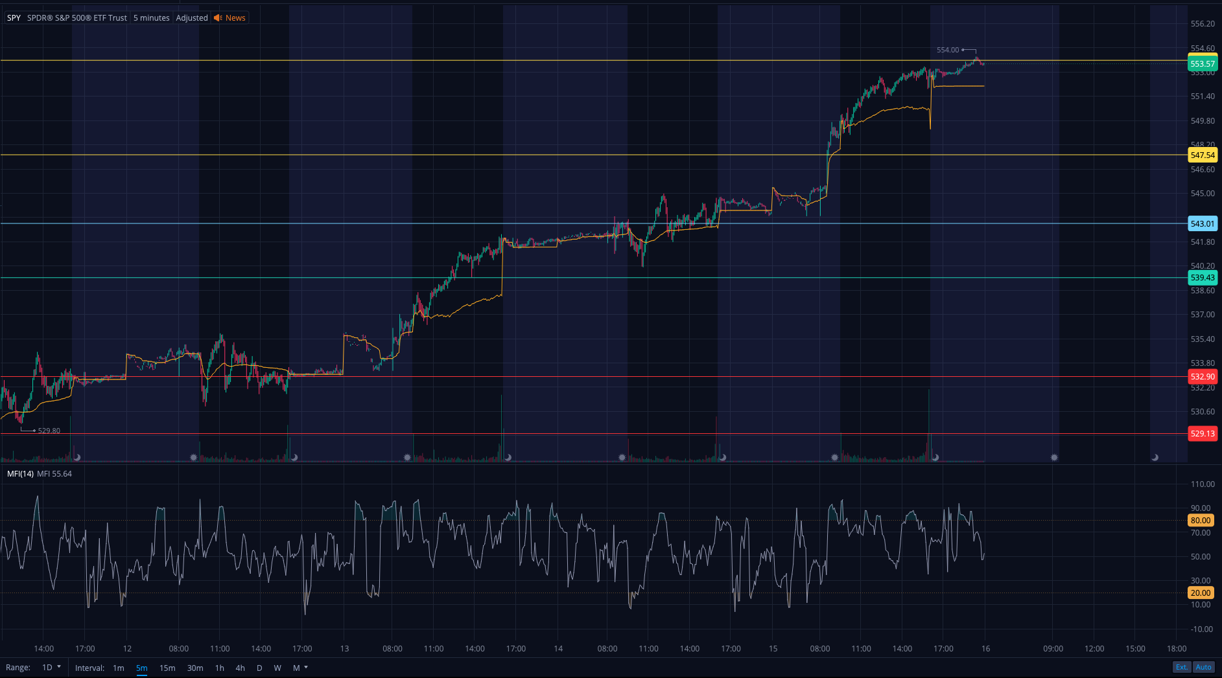Open the 5 minutes interval selector
Image resolution: width=1222 pixels, height=678 pixels.
[151, 18]
